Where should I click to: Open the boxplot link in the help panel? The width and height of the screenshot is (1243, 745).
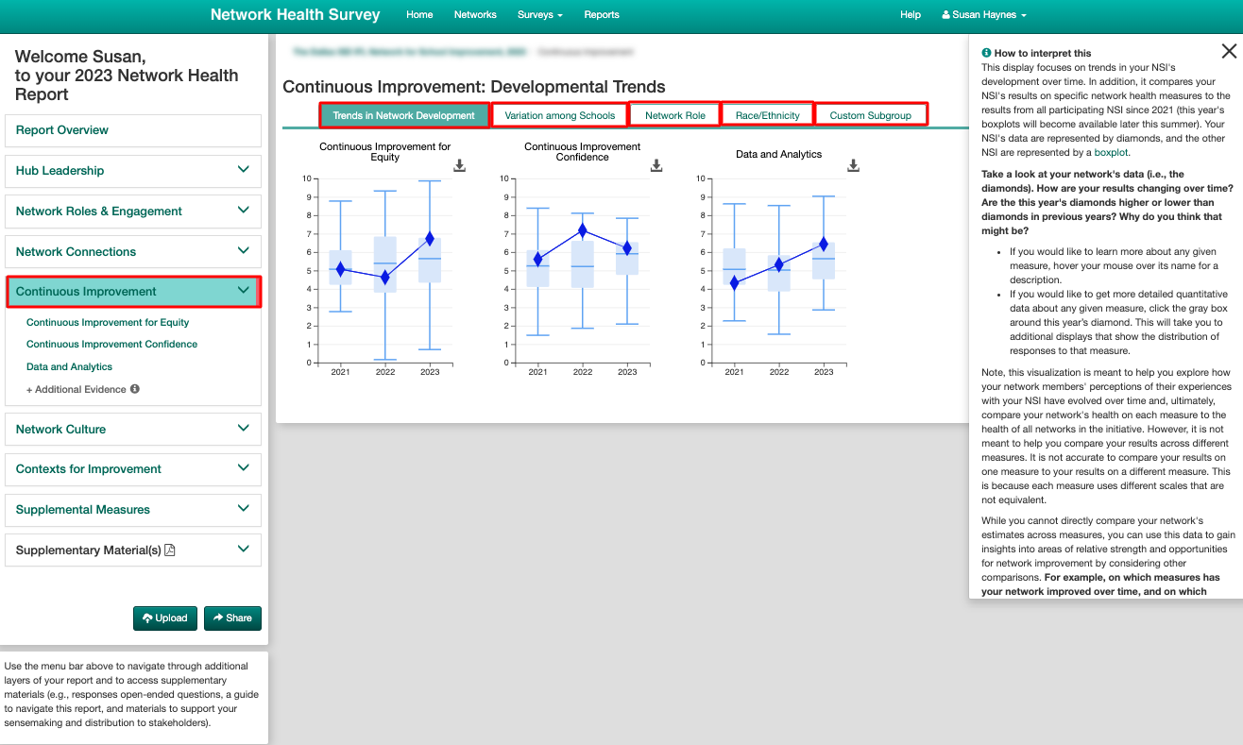pyautogui.click(x=1111, y=152)
